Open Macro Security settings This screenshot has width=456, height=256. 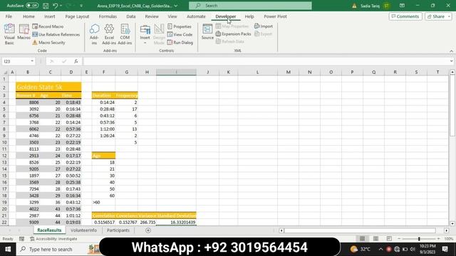click(x=49, y=43)
